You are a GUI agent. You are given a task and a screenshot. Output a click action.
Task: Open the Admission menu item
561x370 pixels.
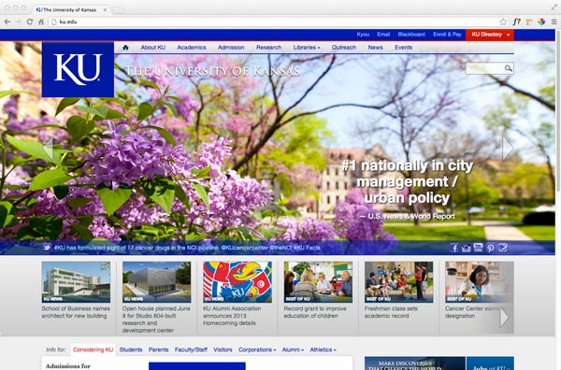tap(231, 48)
